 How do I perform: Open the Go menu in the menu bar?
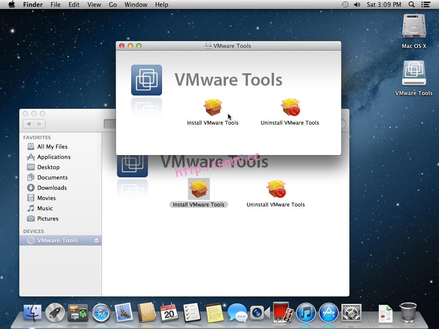point(113,5)
